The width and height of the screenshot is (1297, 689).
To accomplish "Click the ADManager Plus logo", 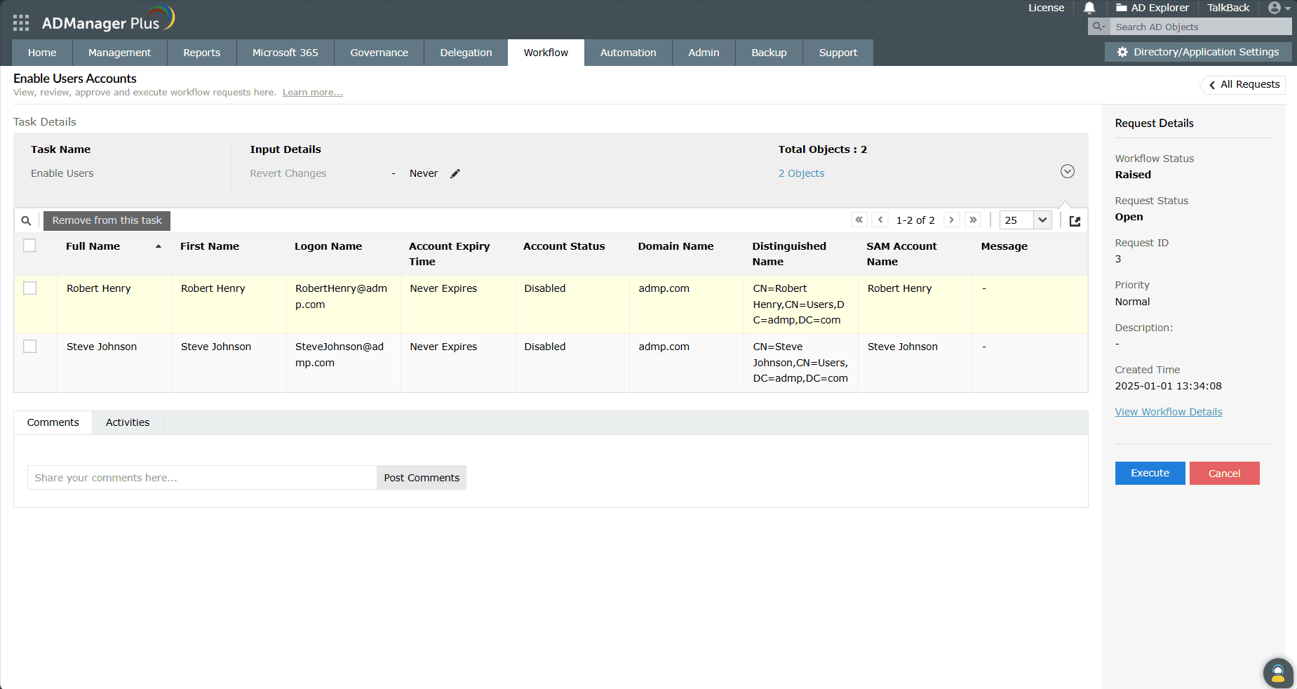I will 108,20.
